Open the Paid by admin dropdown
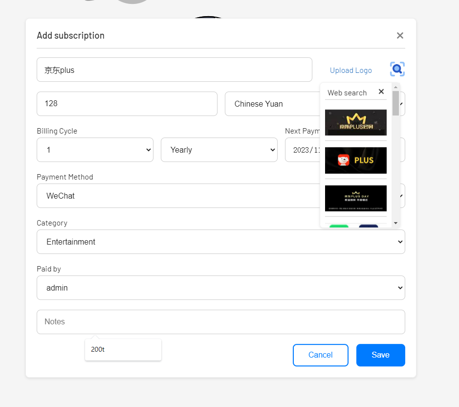This screenshot has height=407, width=459. (220, 288)
